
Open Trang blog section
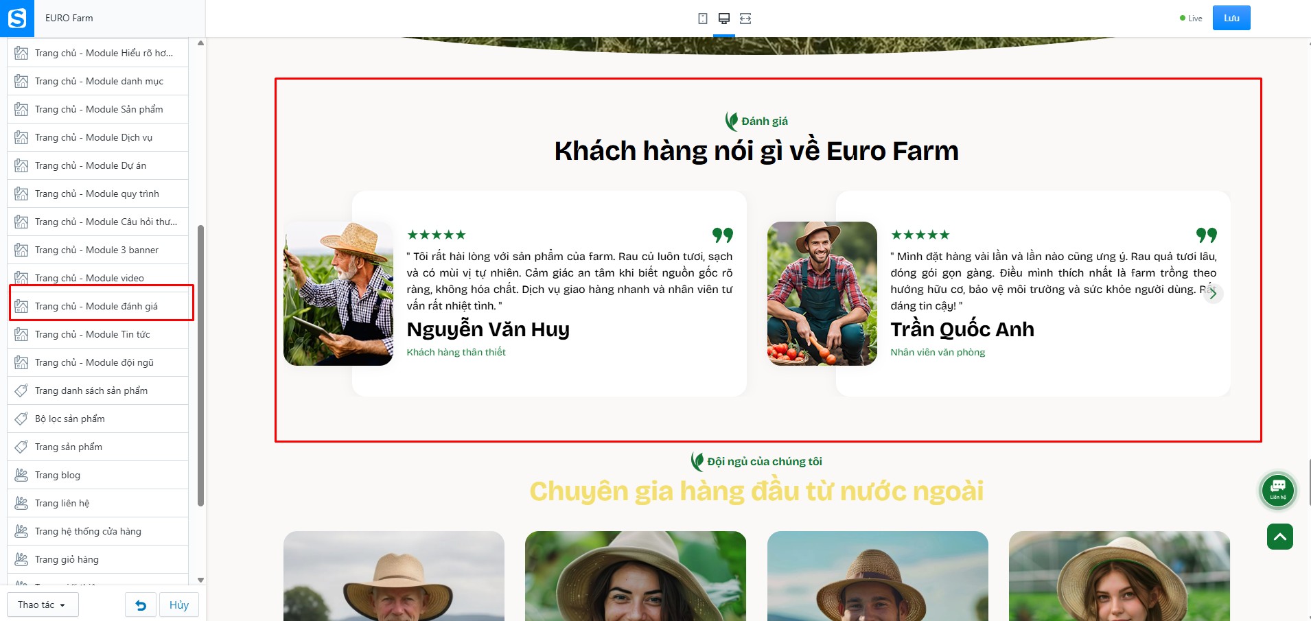pyautogui.click(x=97, y=475)
